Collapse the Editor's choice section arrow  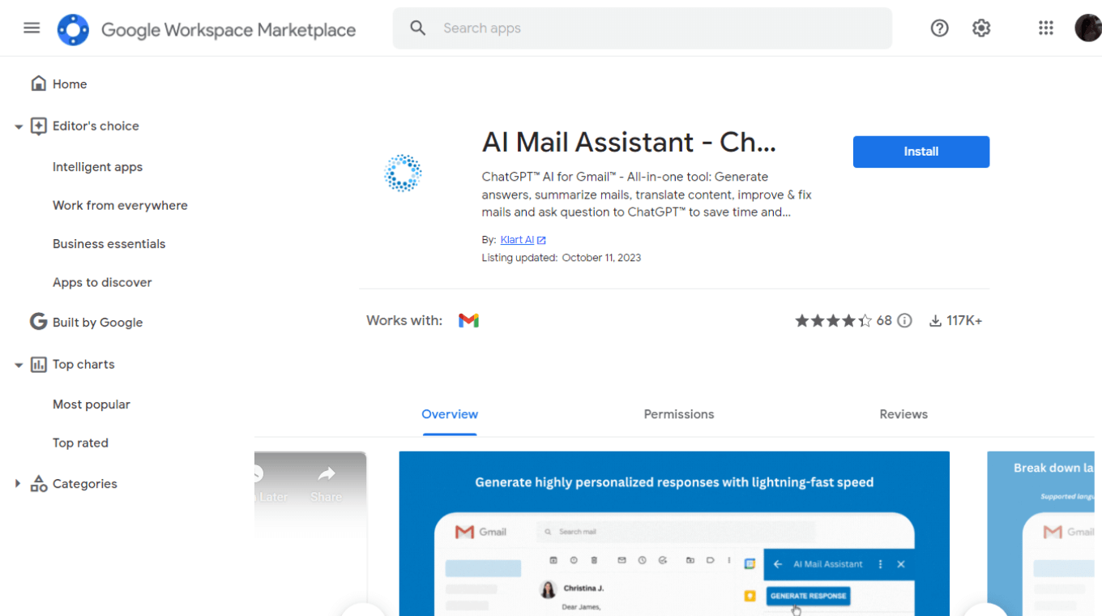[x=18, y=126]
